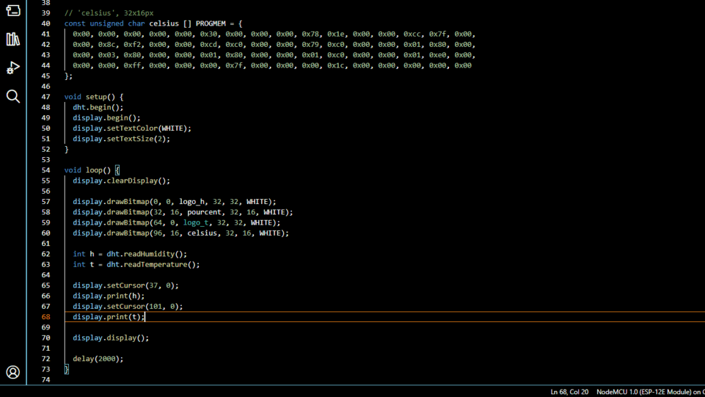Viewport: 705px width, 397px height.
Task: Click 'dht.begin();' line
Action: pyautogui.click(x=98, y=107)
